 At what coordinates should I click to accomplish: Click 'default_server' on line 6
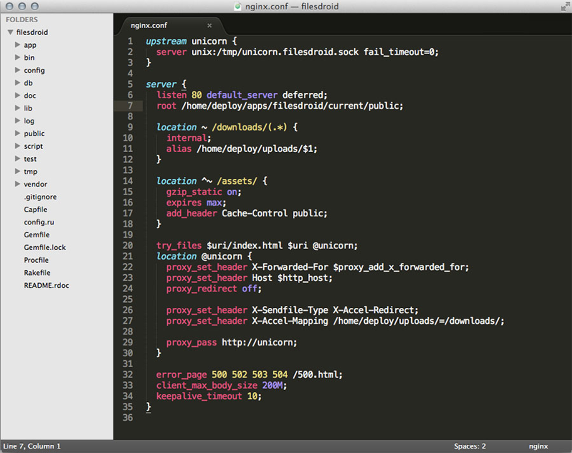tap(242, 95)
